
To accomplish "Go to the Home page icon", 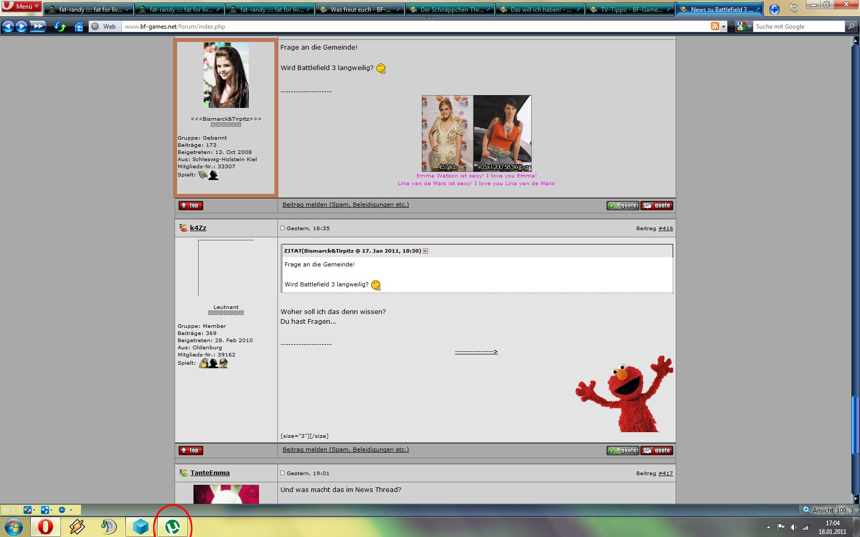I will (79, 27).
